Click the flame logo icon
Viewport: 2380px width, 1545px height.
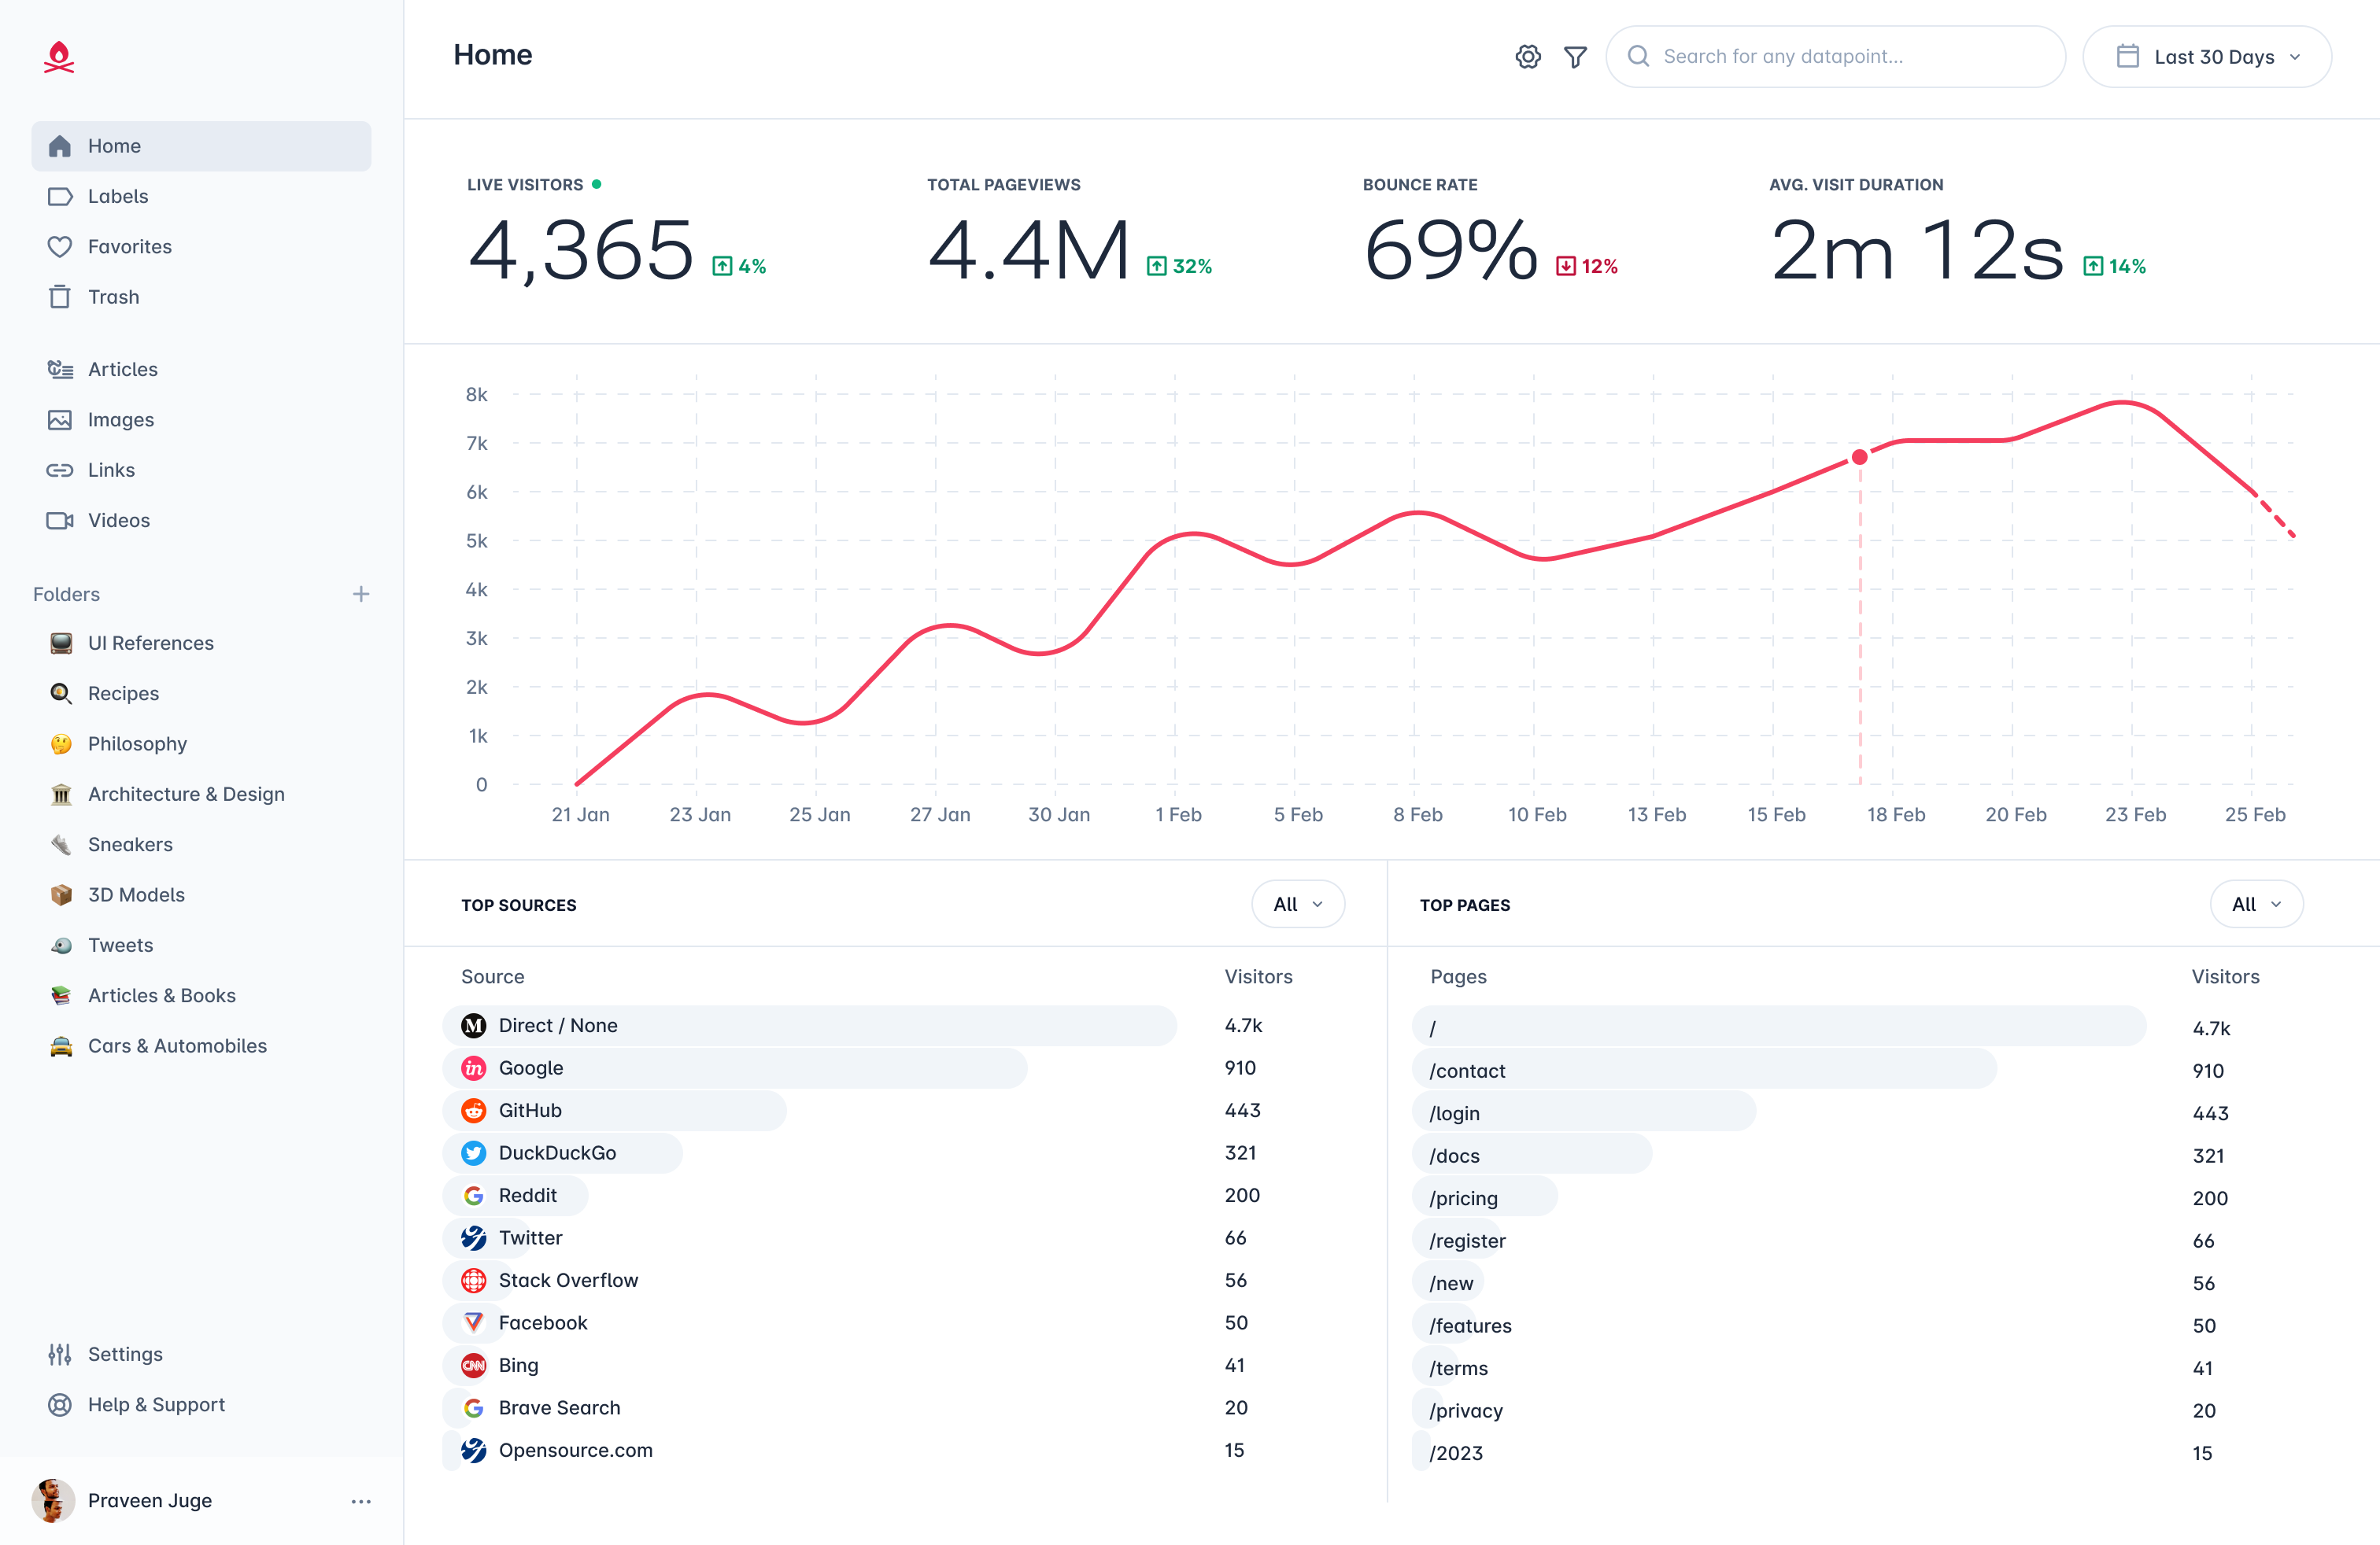click(59, 57)
